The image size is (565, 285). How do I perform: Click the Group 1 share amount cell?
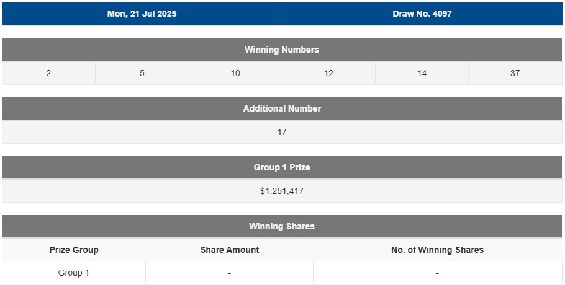(230, 273)
